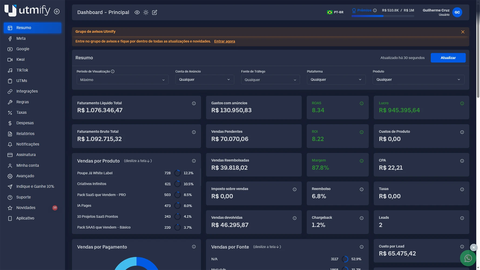Click progress ring for Criativos Infinitos
This screenshot has height=270, width=480.
(177, 184)
